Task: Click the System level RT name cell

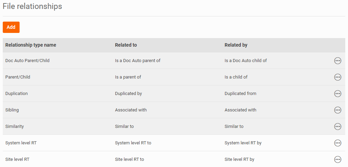Action: click(x=21, y=143)
